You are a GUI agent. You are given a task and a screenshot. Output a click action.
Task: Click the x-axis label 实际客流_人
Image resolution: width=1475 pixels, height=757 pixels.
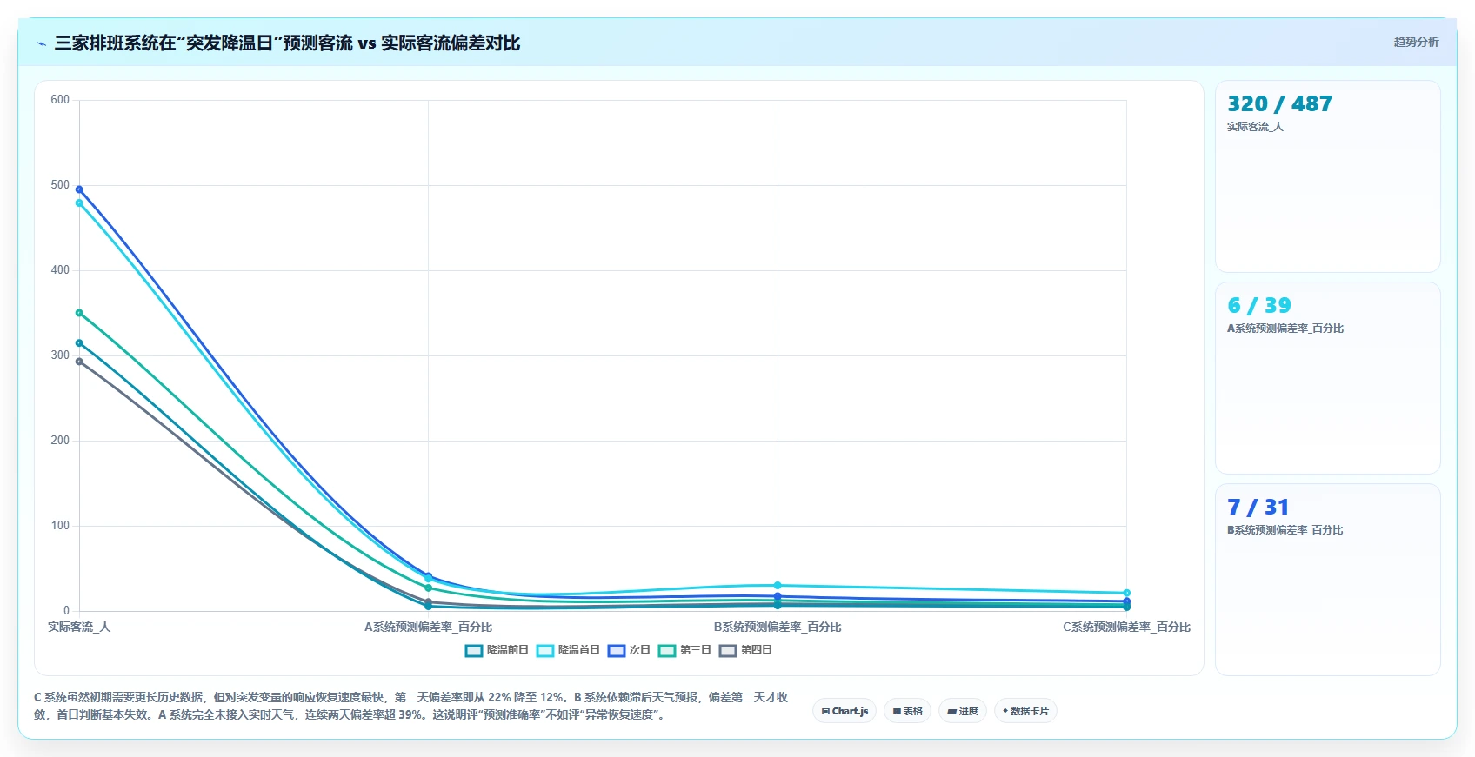point(79,627)
